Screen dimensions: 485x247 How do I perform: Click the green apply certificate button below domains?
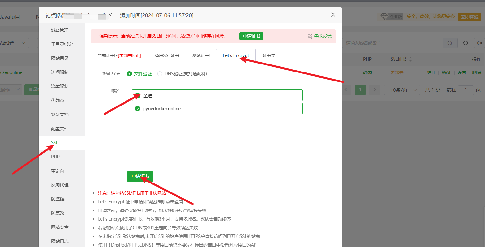click(140, 176)
